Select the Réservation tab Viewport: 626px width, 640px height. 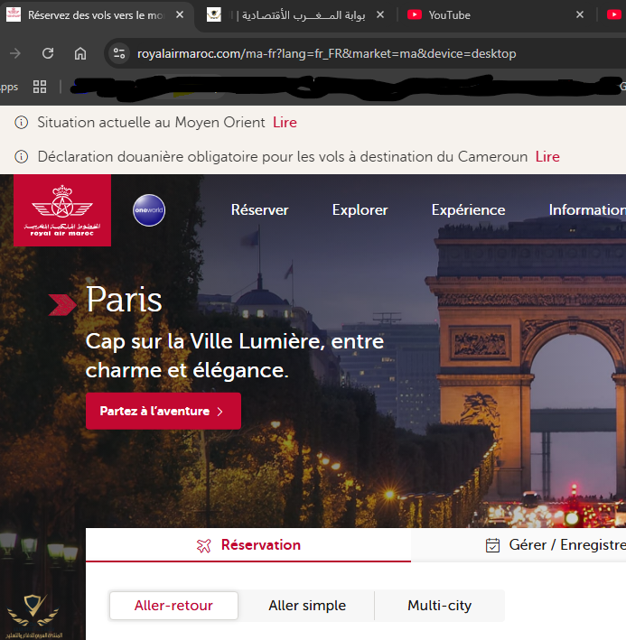pyautogui.click(x=248, y=545)
